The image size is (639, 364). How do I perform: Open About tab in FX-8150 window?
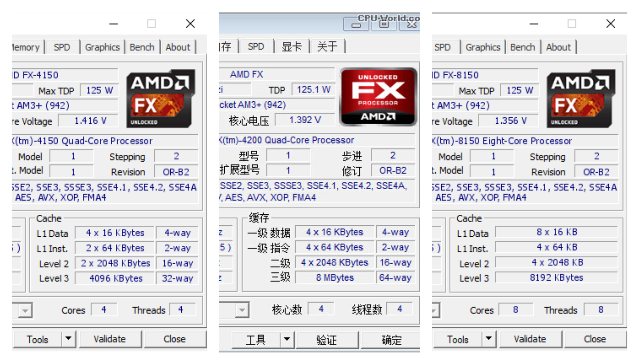(x=558, y=47)
